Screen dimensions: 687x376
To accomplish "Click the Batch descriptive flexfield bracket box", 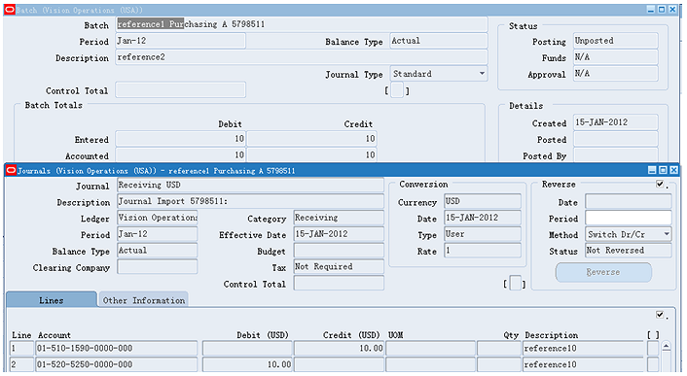I will 397,90.
